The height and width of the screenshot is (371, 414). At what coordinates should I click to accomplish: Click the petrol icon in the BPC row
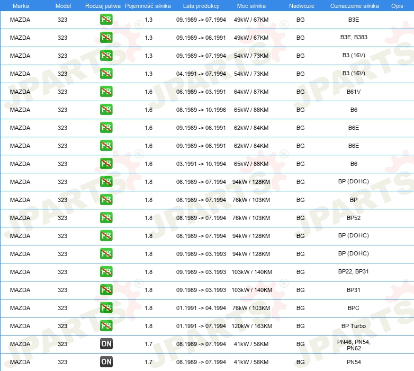click(106, 308)
